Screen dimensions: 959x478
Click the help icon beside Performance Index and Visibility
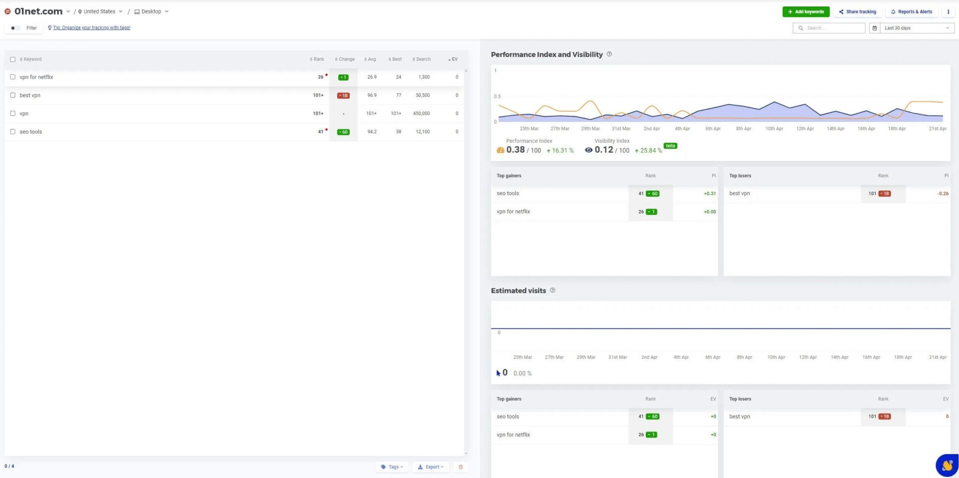pyautogui.click(x=609, y=54)
